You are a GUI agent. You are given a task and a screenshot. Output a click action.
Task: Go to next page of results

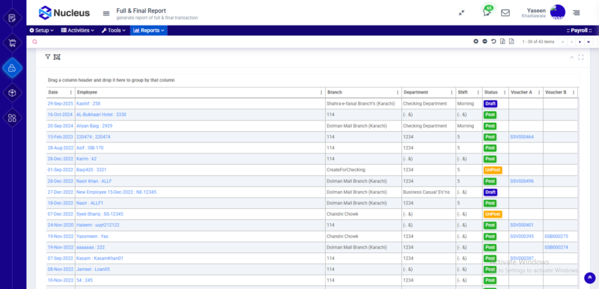pyautogui.click(x=580, y=42)
